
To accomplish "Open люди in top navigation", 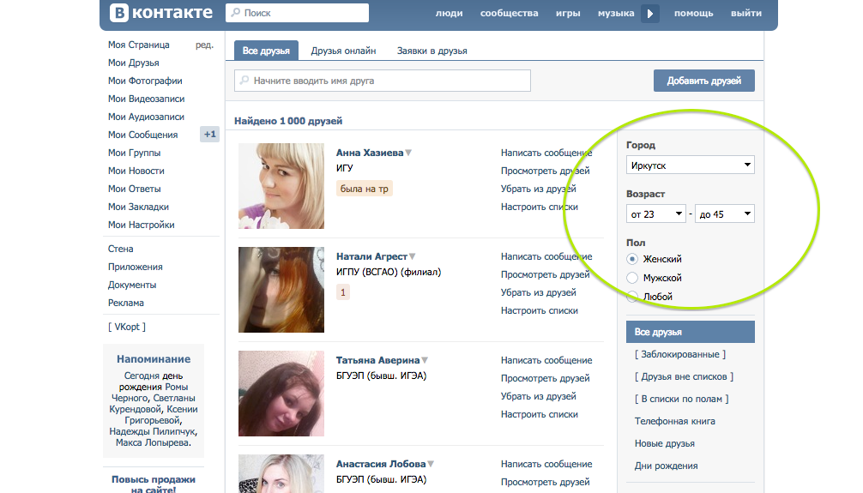I will 450,13.
